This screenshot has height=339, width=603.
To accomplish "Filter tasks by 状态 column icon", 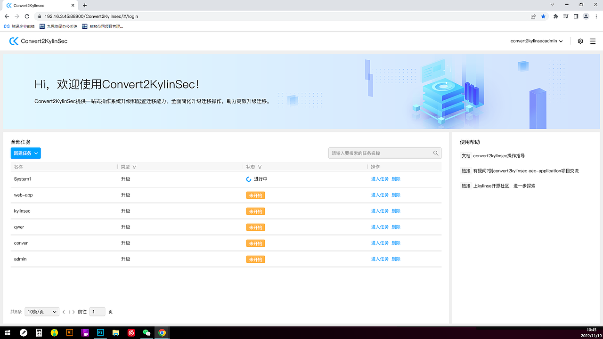I will click(260, 167).
